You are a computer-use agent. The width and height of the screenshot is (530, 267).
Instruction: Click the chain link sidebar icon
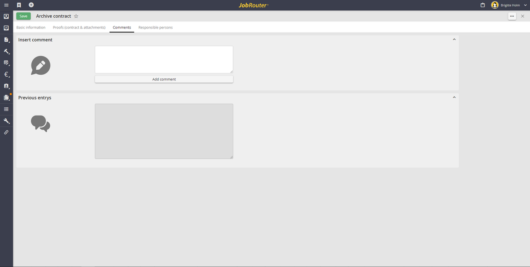[x=6, y=132]
